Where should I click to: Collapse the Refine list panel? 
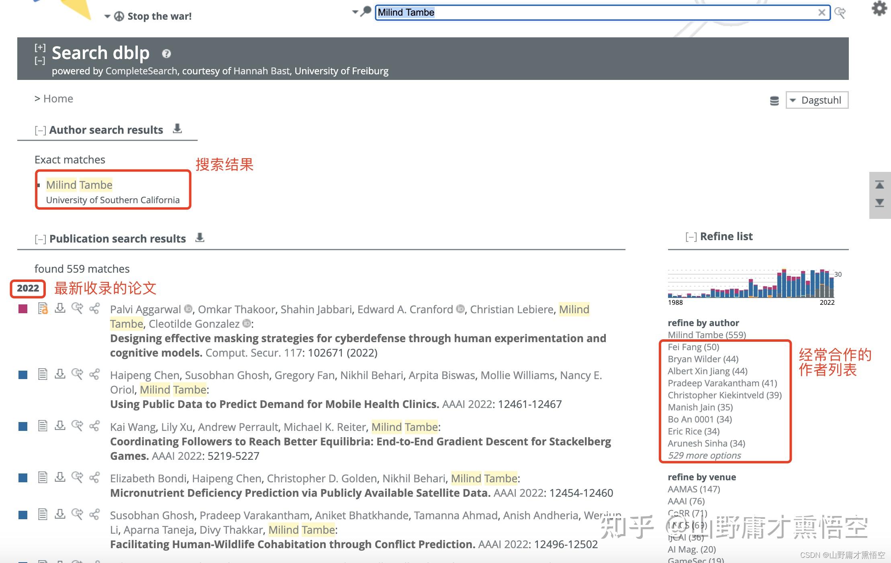[691, 237]
